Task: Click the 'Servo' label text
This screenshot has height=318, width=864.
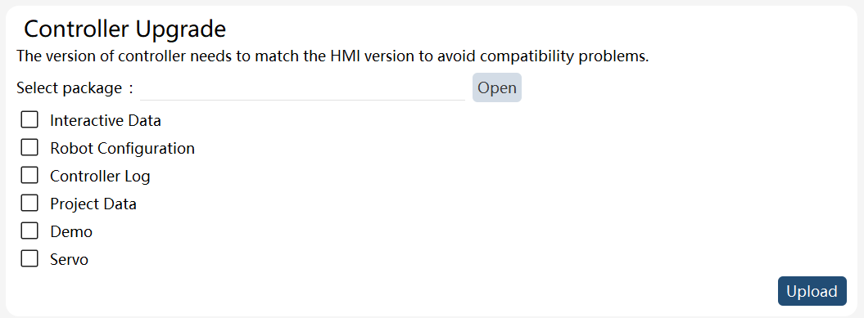Action: [69, 260]
